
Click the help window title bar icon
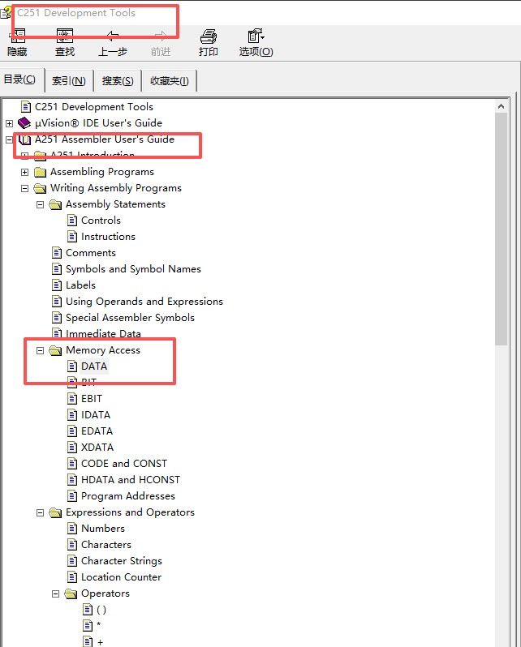click(6, 12)
